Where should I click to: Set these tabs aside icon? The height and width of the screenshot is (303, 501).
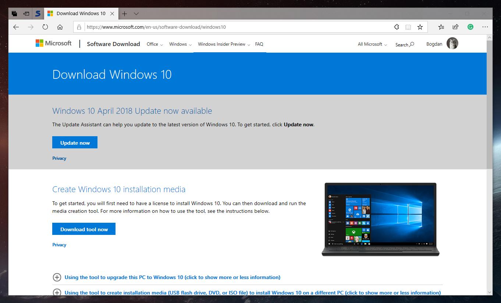point(26,14)
